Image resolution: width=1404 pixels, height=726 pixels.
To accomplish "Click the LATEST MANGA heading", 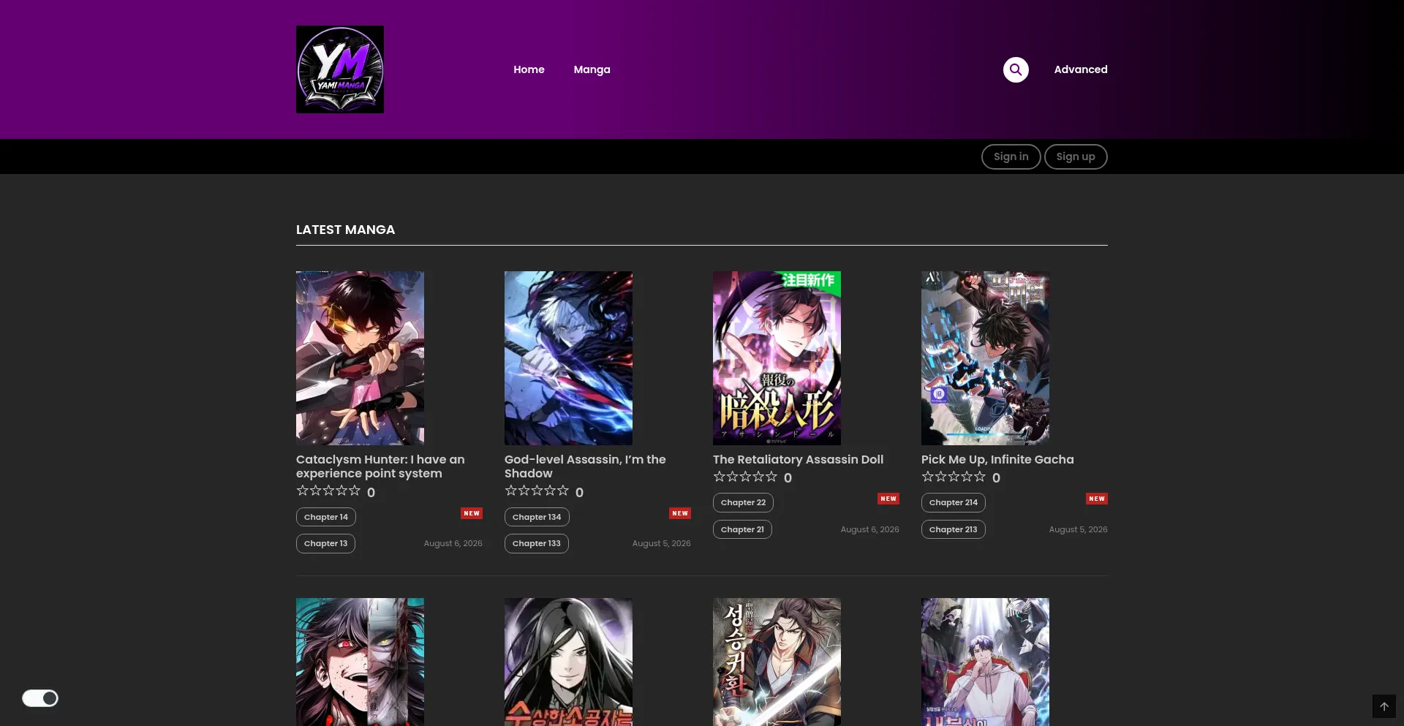I will [345, 230].
